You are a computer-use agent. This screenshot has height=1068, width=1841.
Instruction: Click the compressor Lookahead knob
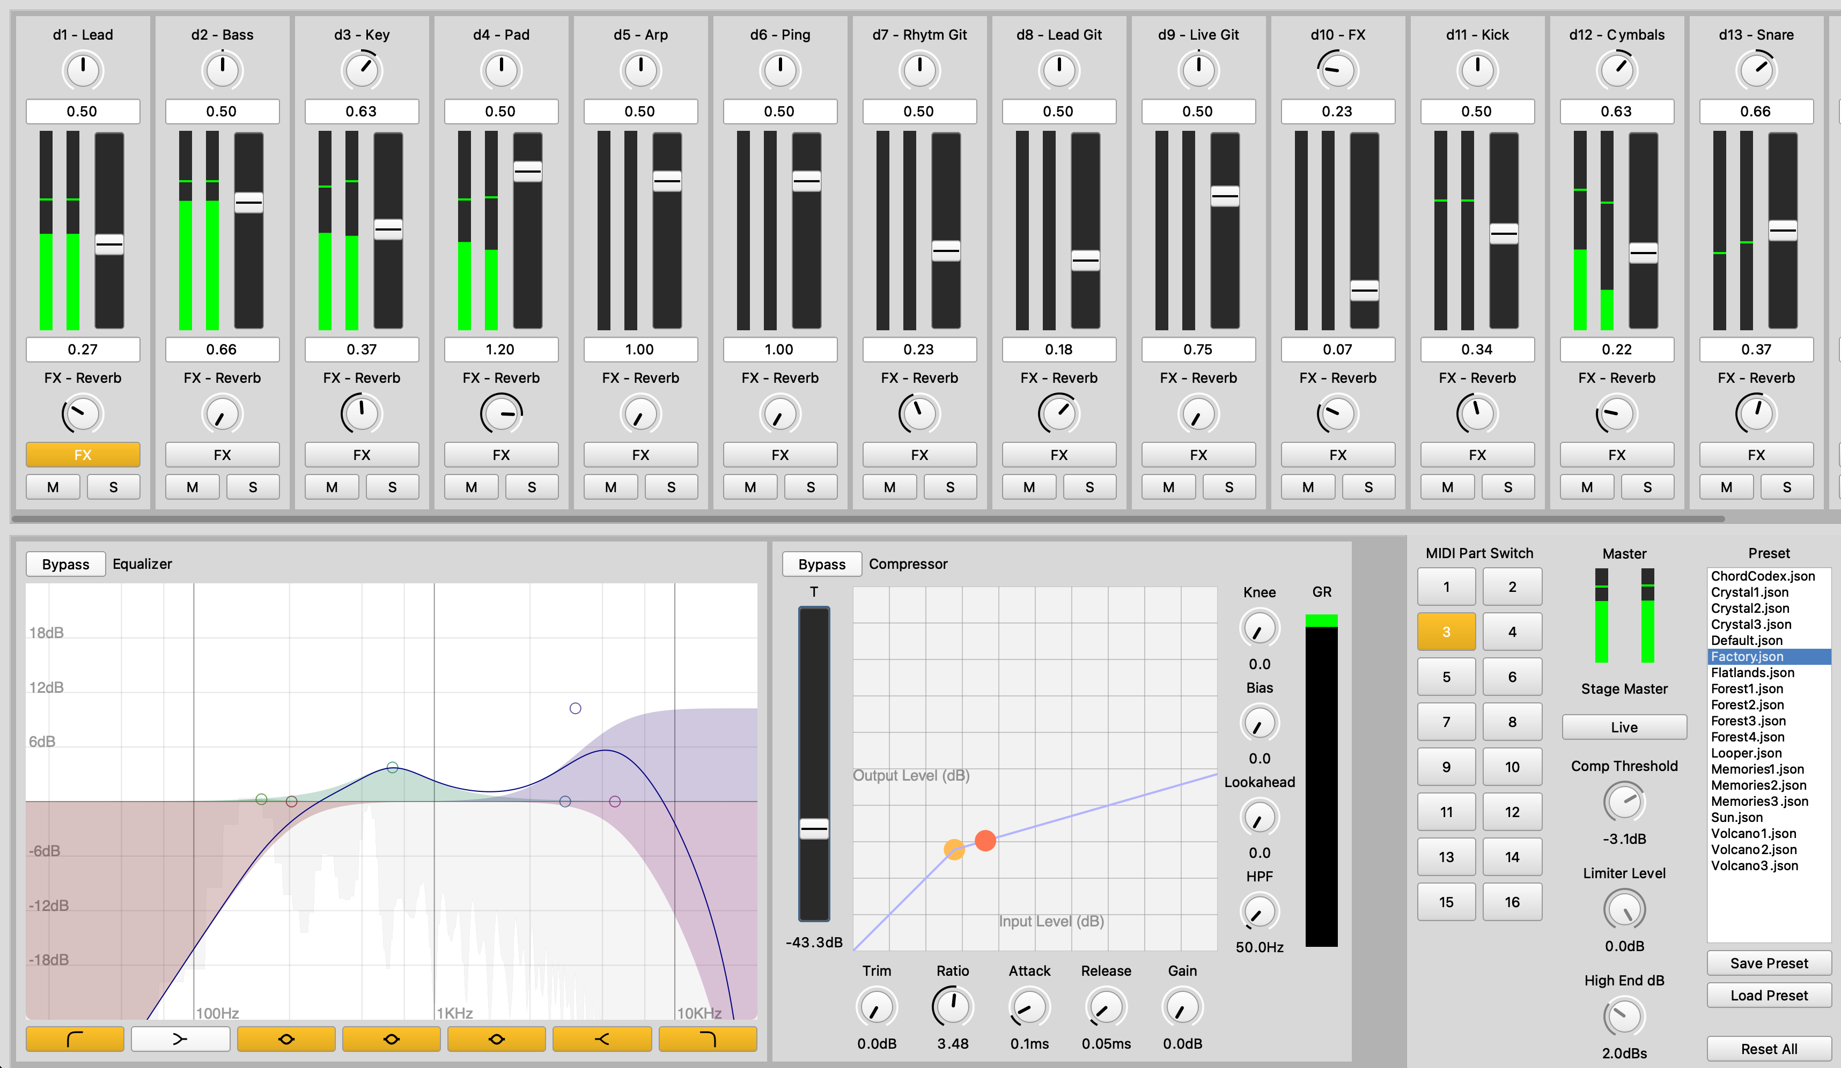(1260, 818)
